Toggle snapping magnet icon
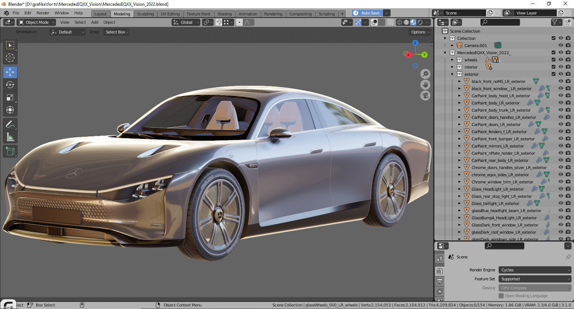The height and width of the screenshot is (309, 574). pyautogui.click(x=219, y=22)
